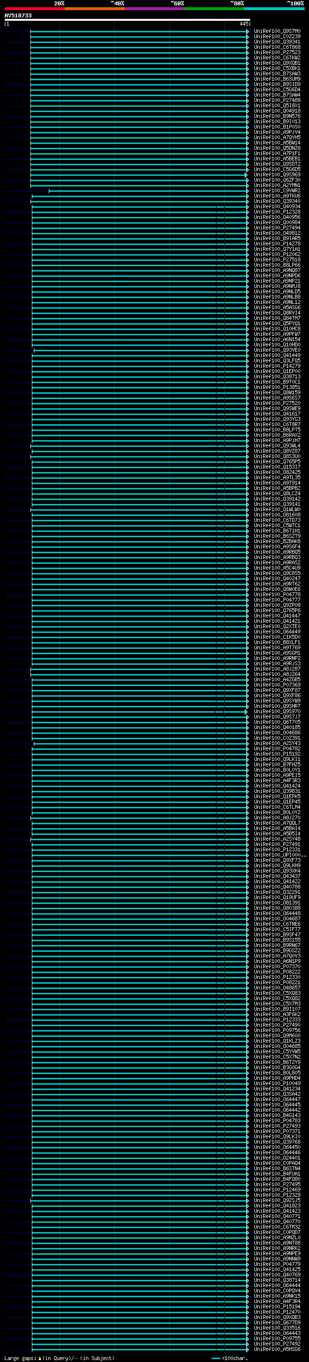This screenshot has width=309, height=1362.
Task: Select hit label UniRef100_B9I107
Action: tap(277, 1009)
